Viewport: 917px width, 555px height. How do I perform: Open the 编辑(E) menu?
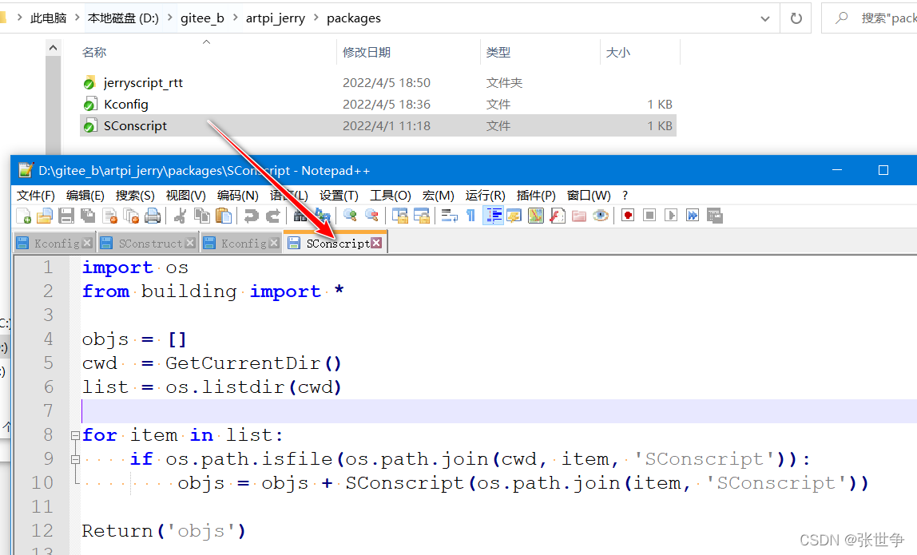point(85,196)
